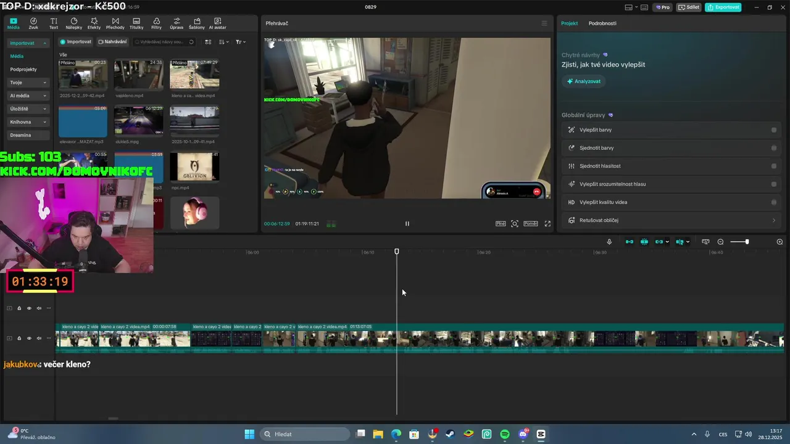Expand the Retušovat obličej options
Viewport: 790px width, 444px height.
coord(774,220)
